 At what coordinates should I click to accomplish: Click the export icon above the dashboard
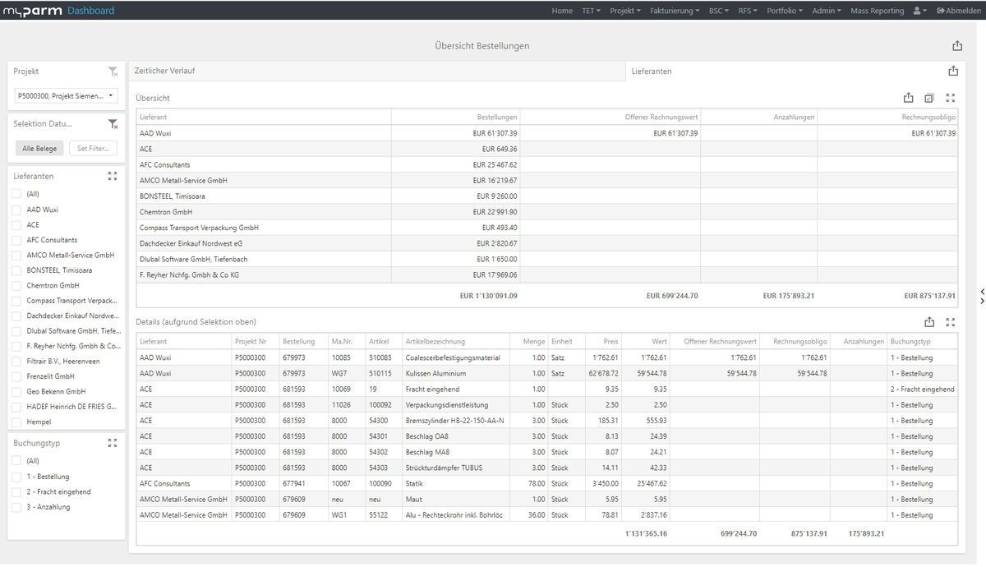[957, 45]
